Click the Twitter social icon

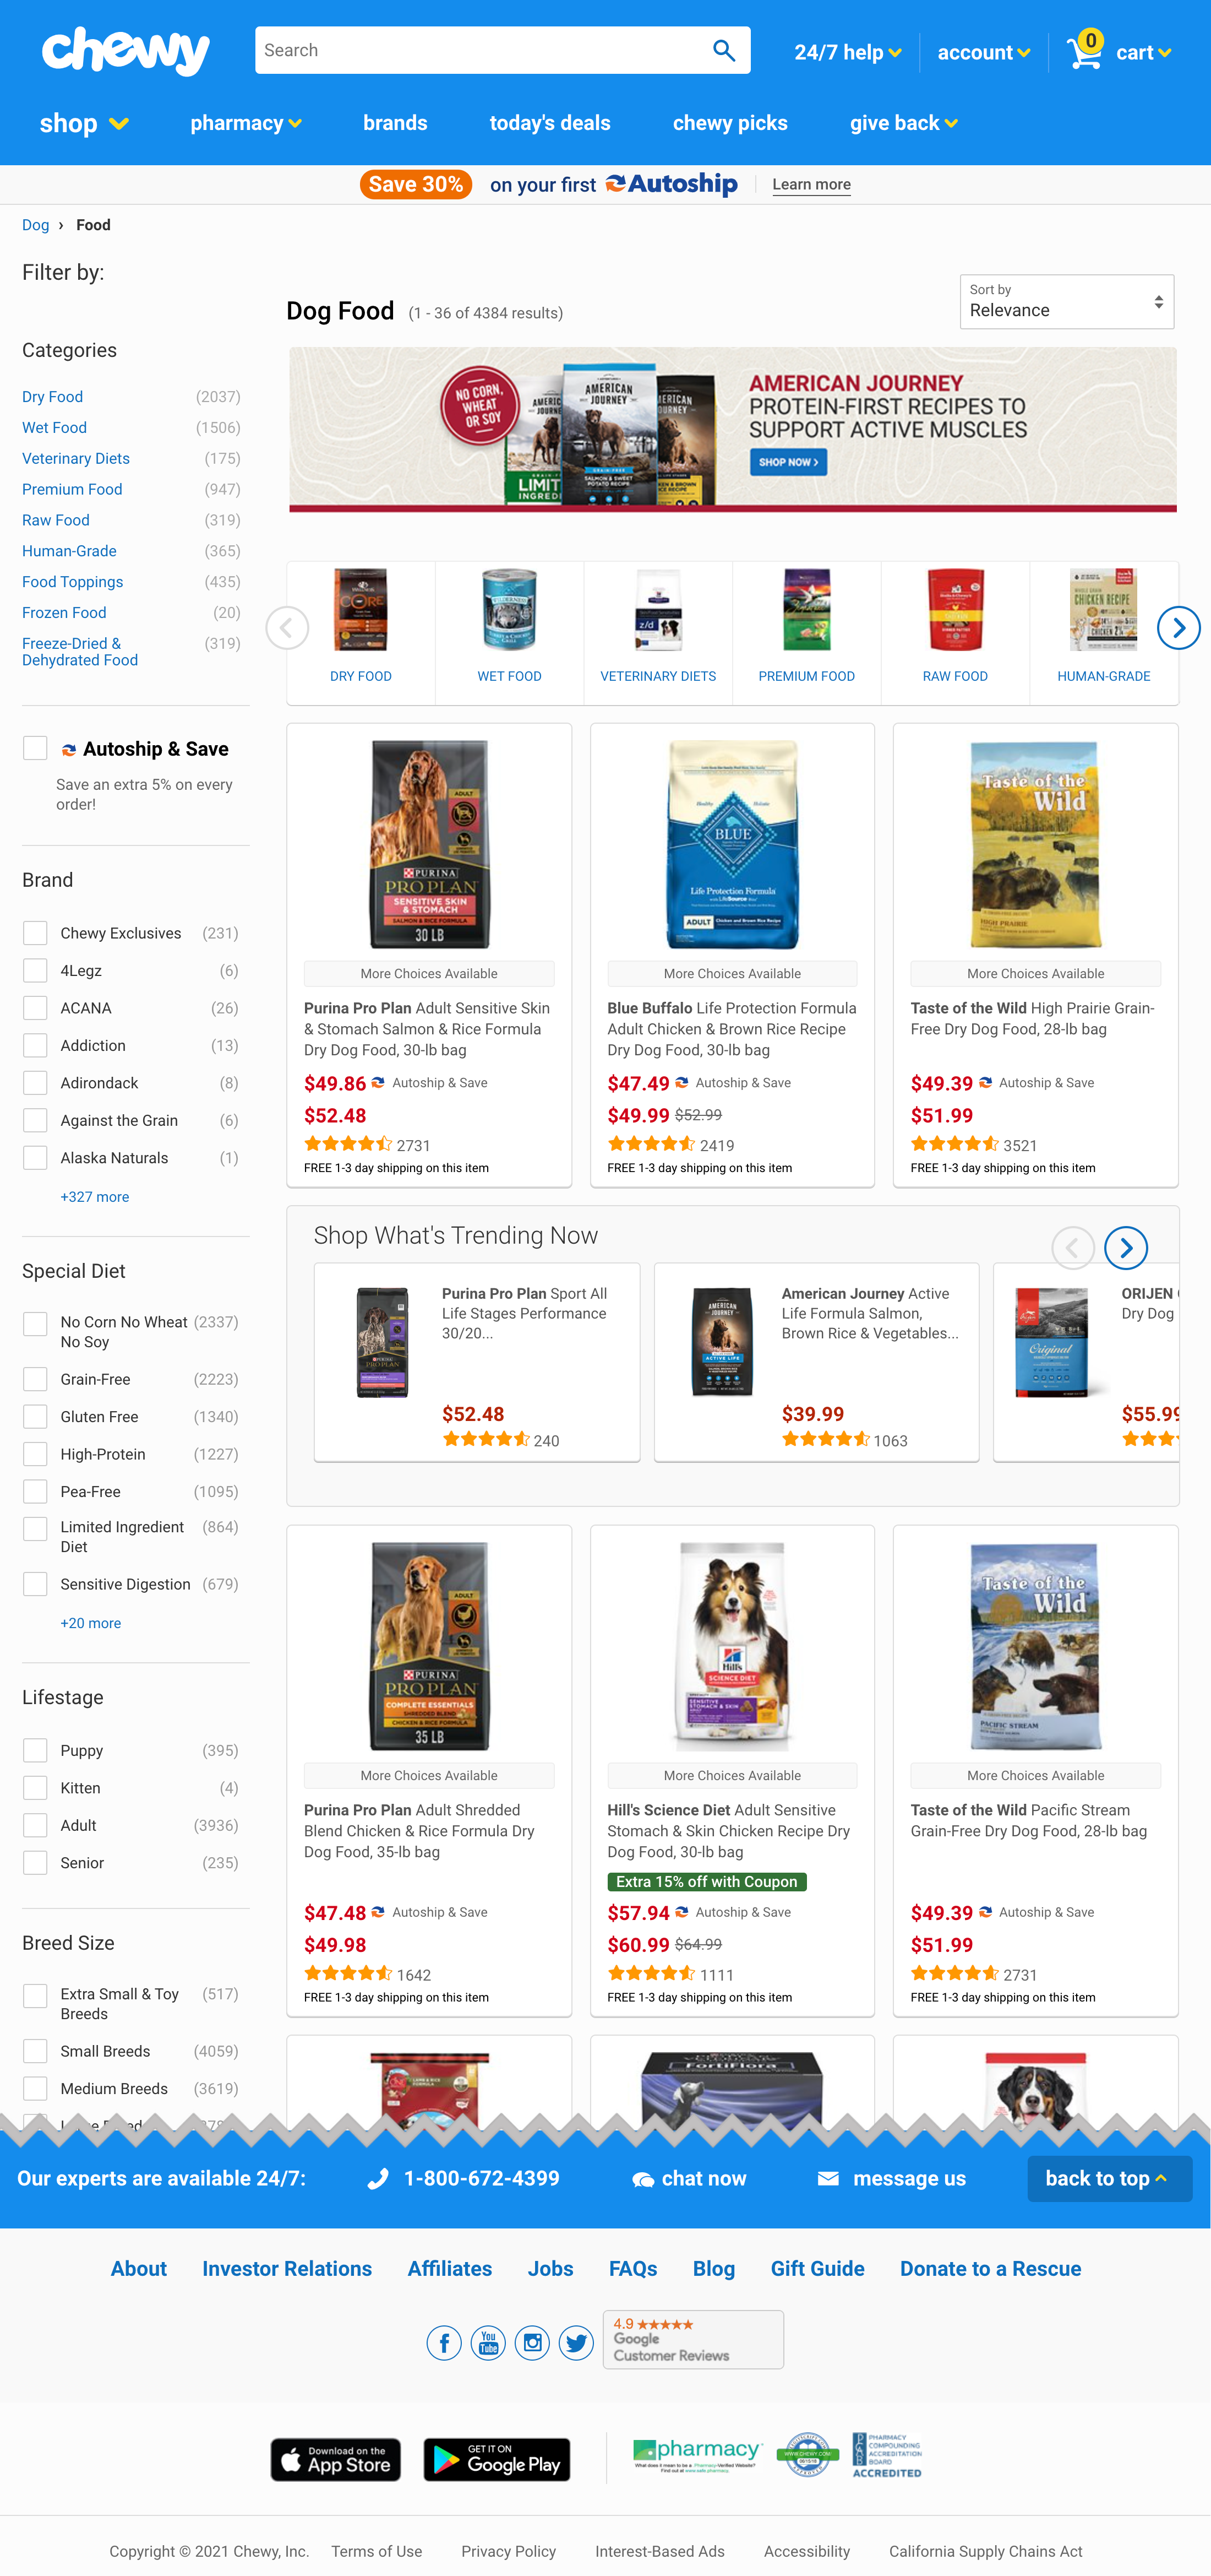(576, 2341)
